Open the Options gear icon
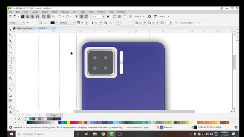 (x=149, y=16)
